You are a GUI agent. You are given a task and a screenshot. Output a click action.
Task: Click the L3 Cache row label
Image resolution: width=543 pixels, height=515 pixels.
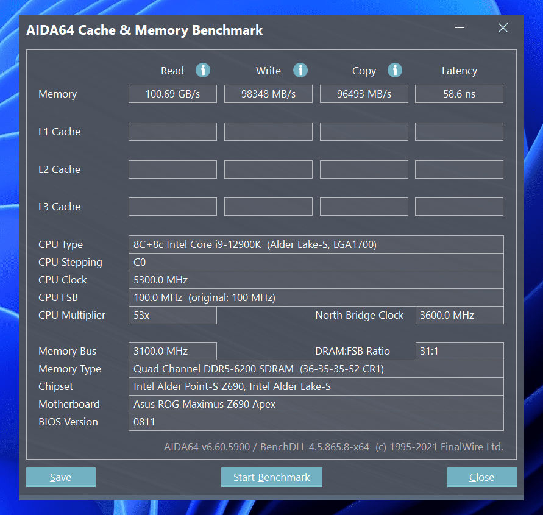pyautogui.click(x=59, y=207)
